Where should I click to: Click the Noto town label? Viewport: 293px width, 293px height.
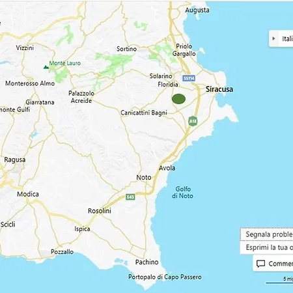pos(144,177)
